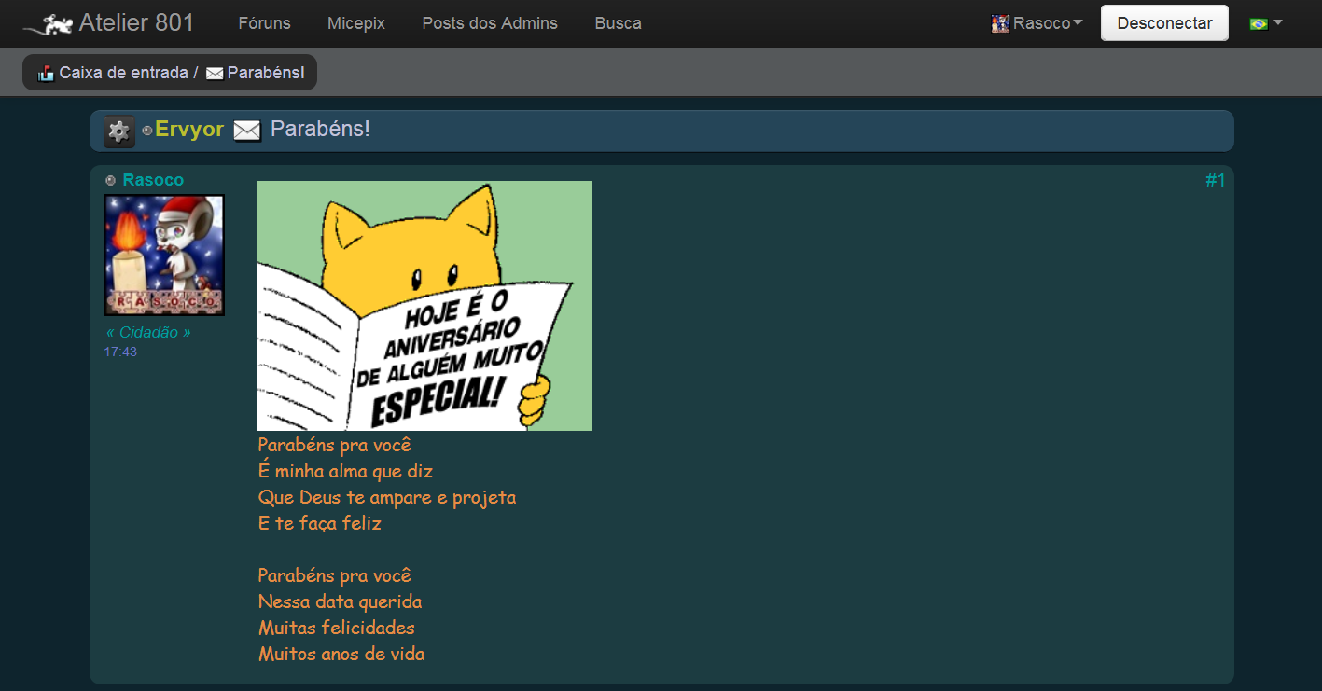Image resolution: width=1322 pixels, height=691 pixels.
Task: Open the Fóruns menu item
Action: pyautogui.click(x=265, y=23)
